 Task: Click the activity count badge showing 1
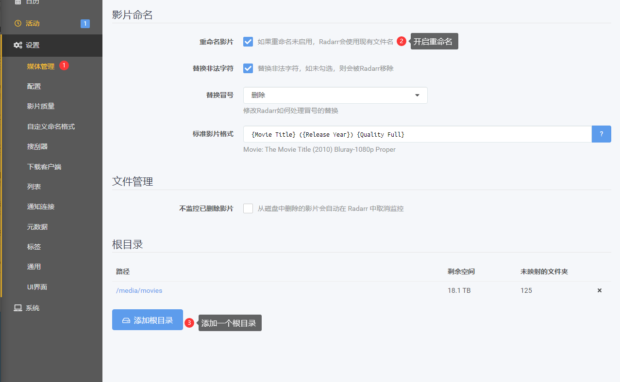coord(85,23)
